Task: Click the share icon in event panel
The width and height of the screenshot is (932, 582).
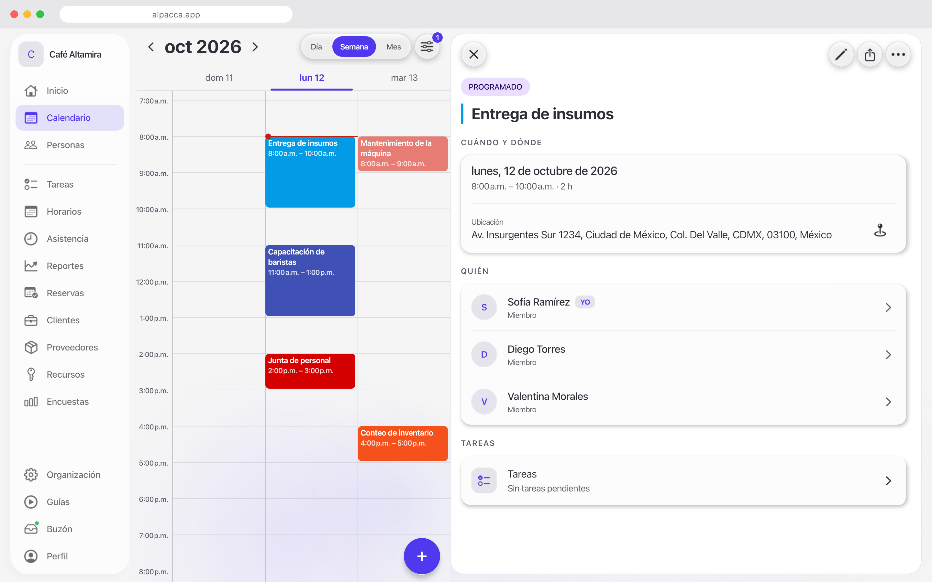Action: click(x=870, y=55)
